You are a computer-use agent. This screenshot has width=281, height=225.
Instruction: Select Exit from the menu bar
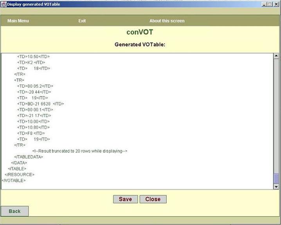pos(82,21)
